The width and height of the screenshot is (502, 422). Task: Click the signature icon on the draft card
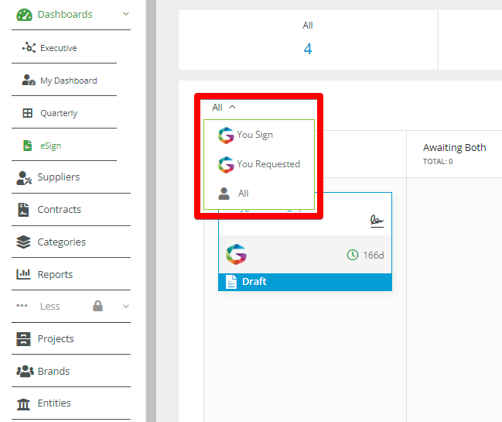pyautogui.click(x=377, y=221)
